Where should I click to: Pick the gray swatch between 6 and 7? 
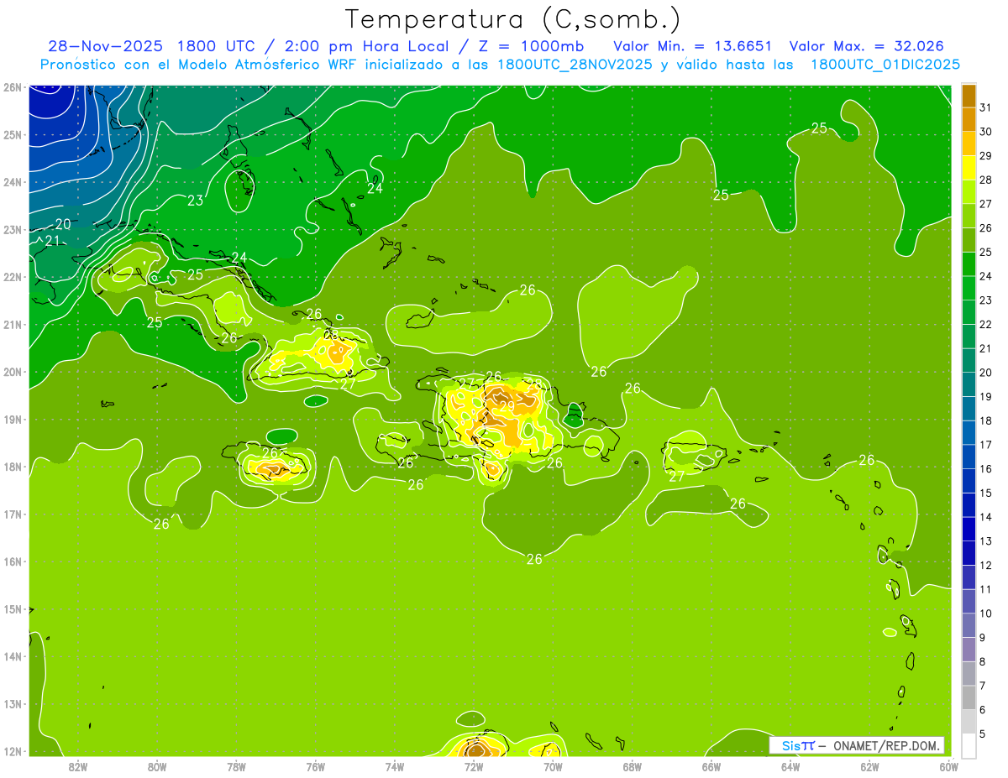[969, 697]
